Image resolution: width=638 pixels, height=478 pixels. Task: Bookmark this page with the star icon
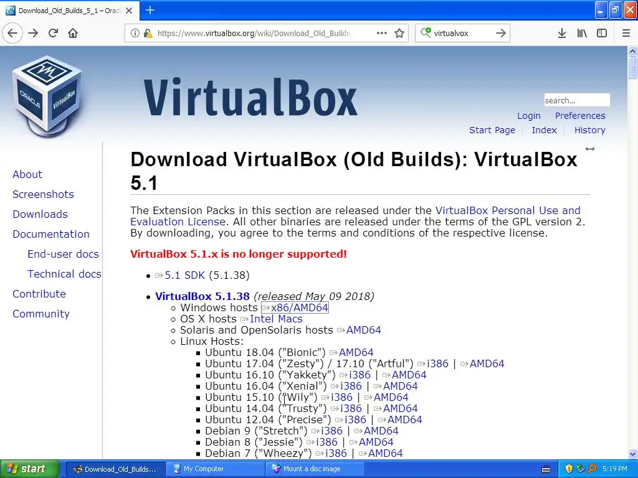(399, 33)
